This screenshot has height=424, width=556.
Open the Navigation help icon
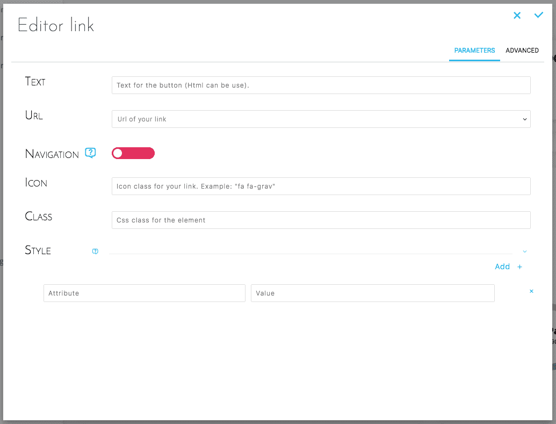(90, 153)
